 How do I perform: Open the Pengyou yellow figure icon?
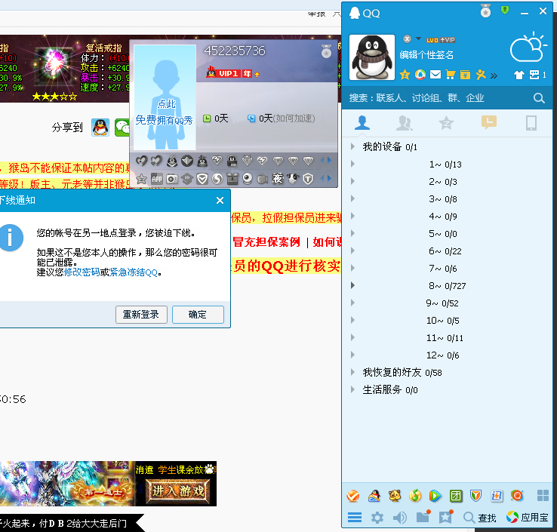[481, 75]
